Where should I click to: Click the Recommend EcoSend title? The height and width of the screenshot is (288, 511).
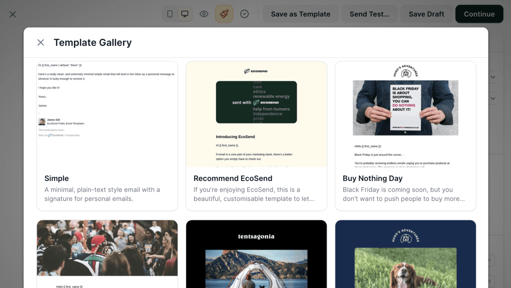[233, 179]
